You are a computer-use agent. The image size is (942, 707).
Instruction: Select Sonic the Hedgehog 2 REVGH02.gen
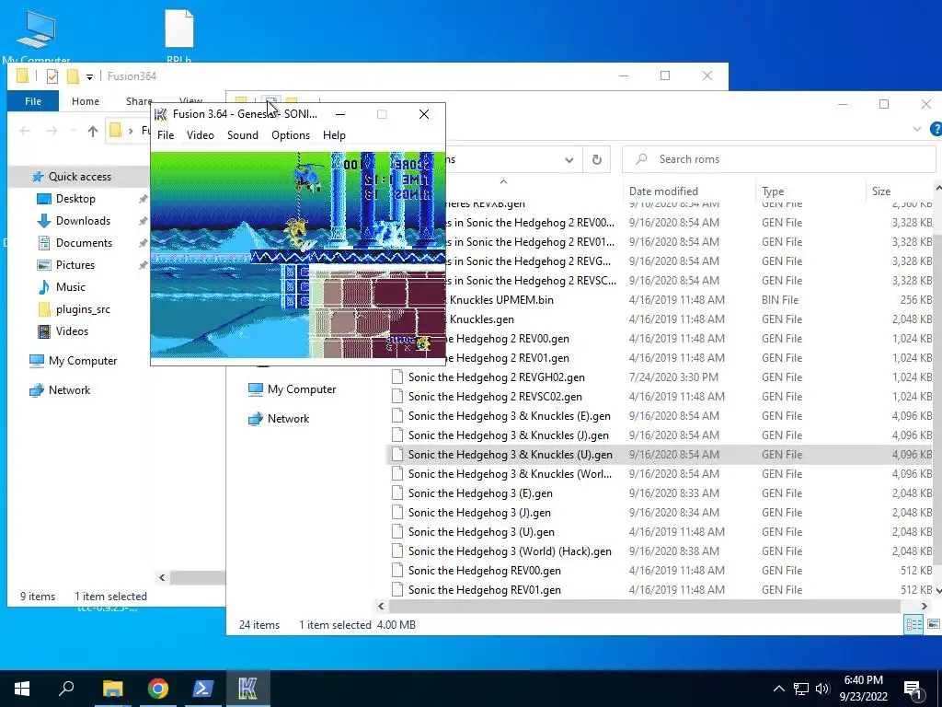pos(496,377)
